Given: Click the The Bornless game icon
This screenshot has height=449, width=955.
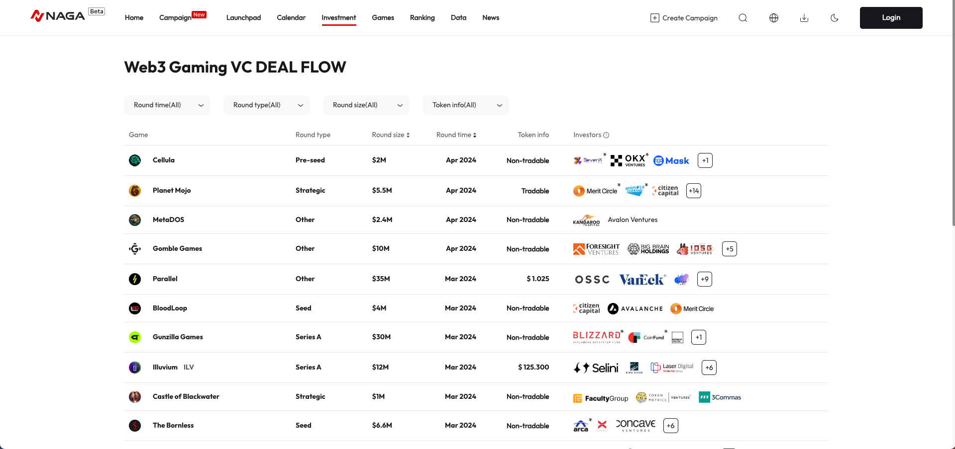Looking at the screenshot, I should click(x=135, y=425).
